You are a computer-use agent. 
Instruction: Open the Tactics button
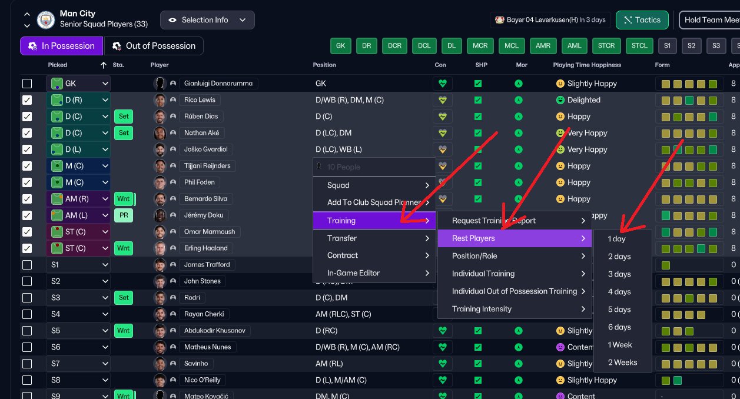pos(642,20)
